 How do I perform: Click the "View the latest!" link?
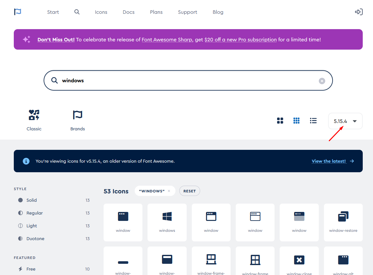(x=329, y=161)
